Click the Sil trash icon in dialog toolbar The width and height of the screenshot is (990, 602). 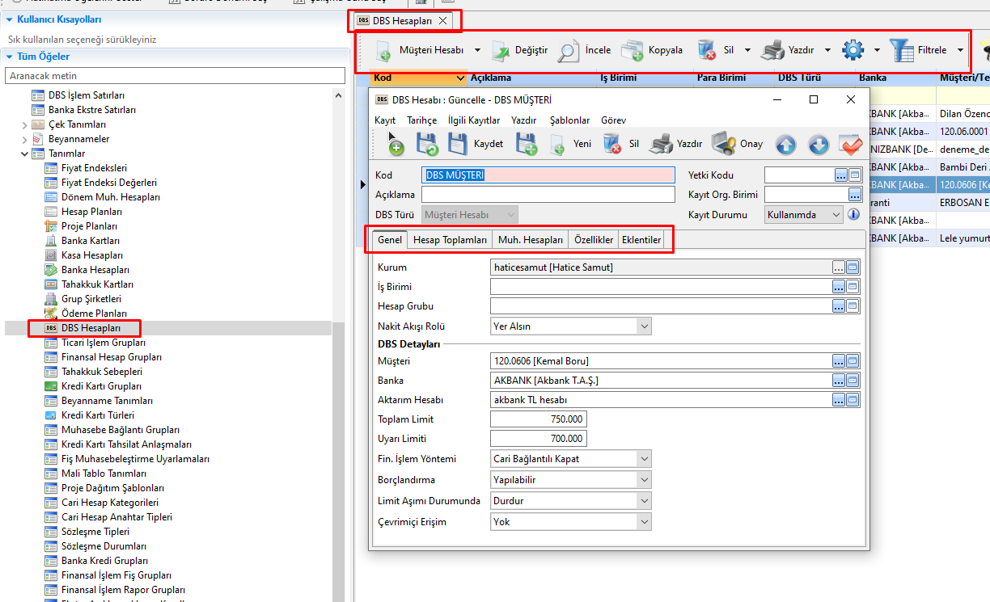(x=612, y=144)
